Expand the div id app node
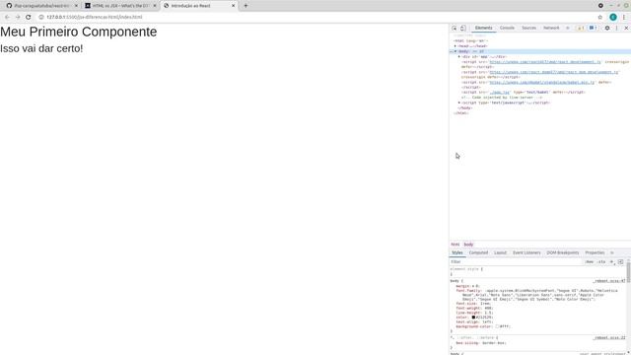The image size is (631, 355). [459, 57]
